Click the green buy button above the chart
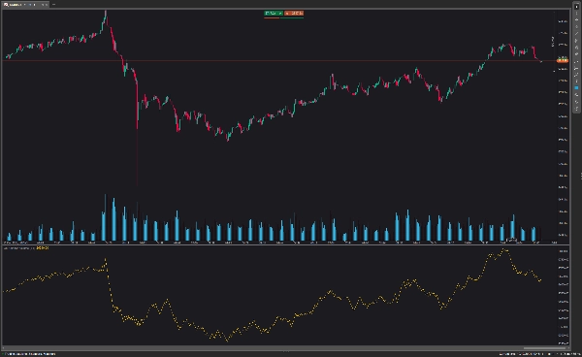This screenshot has width=582, height=357. click(274, 14)
